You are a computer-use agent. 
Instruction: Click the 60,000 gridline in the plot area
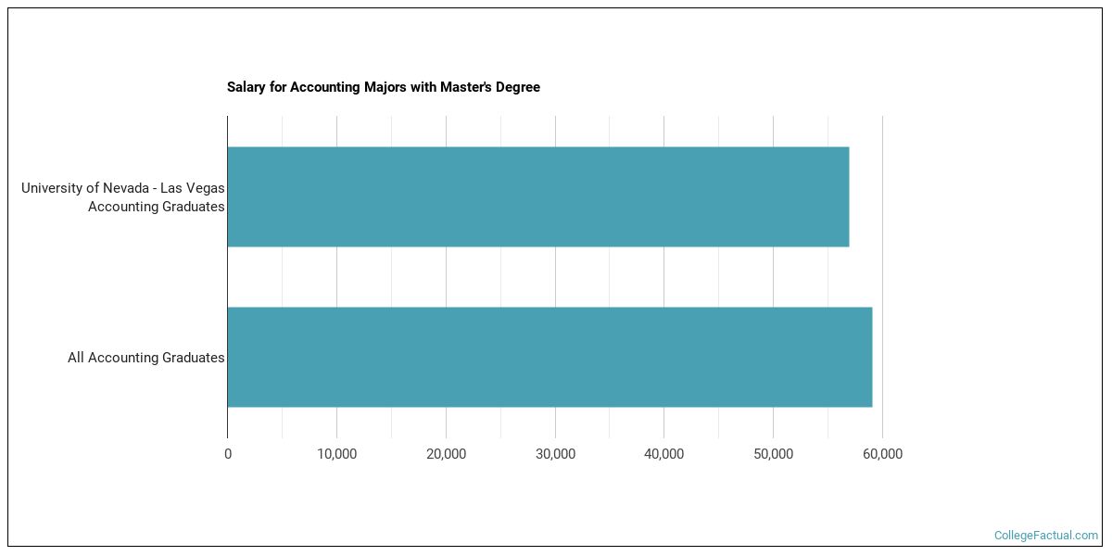tap(881, 278)
